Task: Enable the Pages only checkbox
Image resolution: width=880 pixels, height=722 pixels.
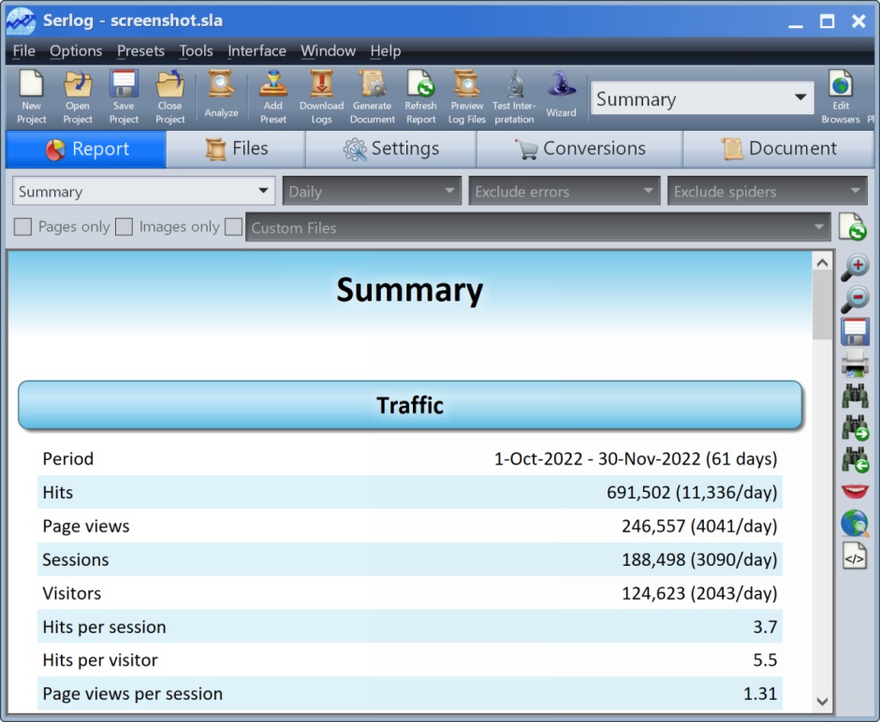Action: [23, 226]
